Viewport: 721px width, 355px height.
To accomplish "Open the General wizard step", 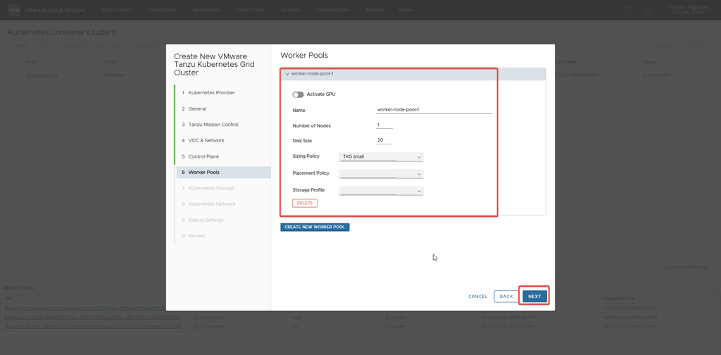I will pyautogui.click(x=197, y=108).
